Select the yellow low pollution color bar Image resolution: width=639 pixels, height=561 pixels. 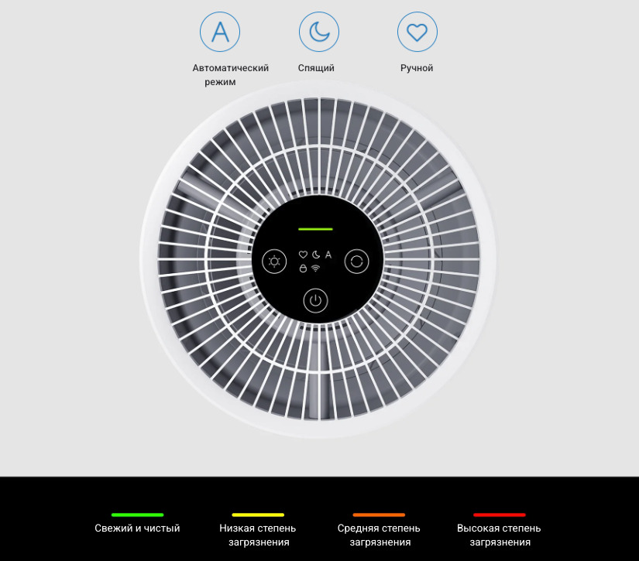[258, 515]
